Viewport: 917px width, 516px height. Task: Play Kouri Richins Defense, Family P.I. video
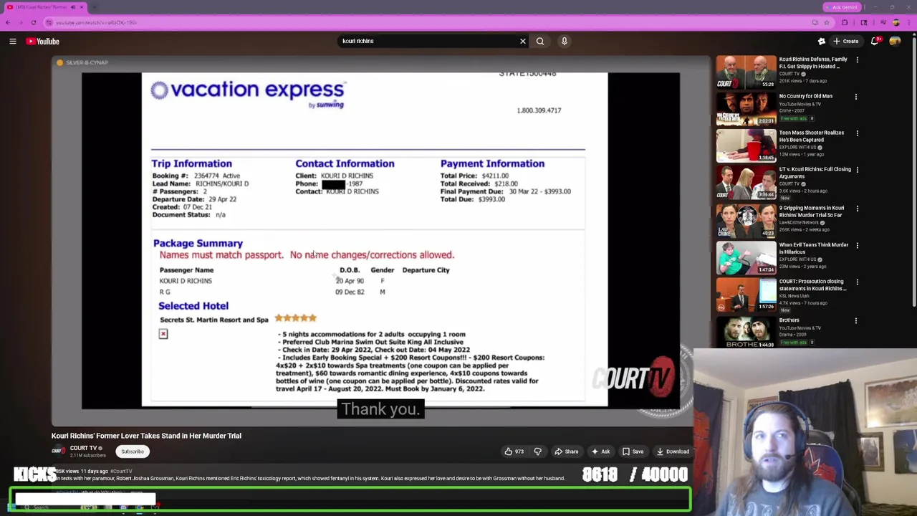[x=746, y=72]
